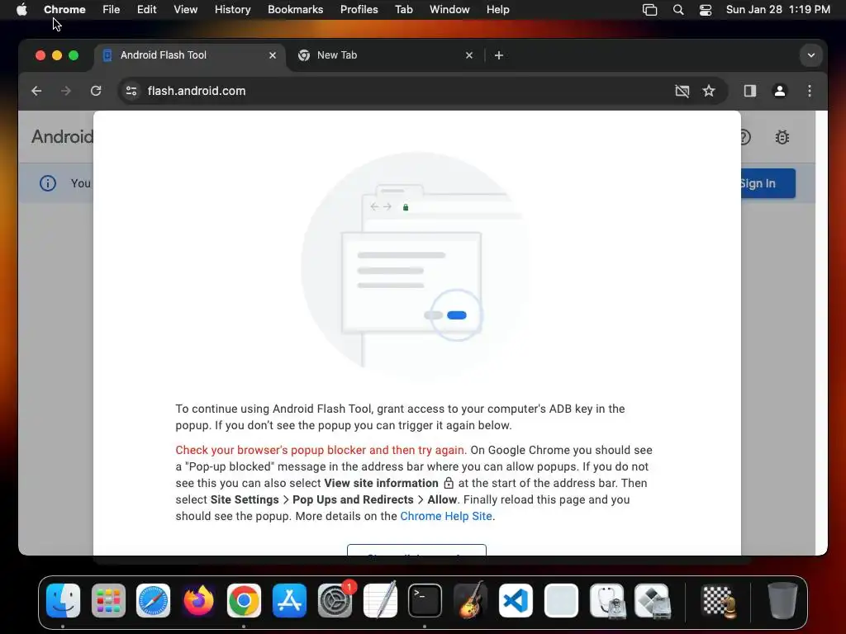Click the partially visible dialog button

point(416,549)
